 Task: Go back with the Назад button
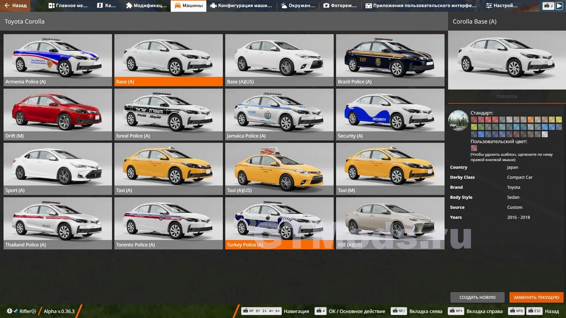click(x=15, y=6)
